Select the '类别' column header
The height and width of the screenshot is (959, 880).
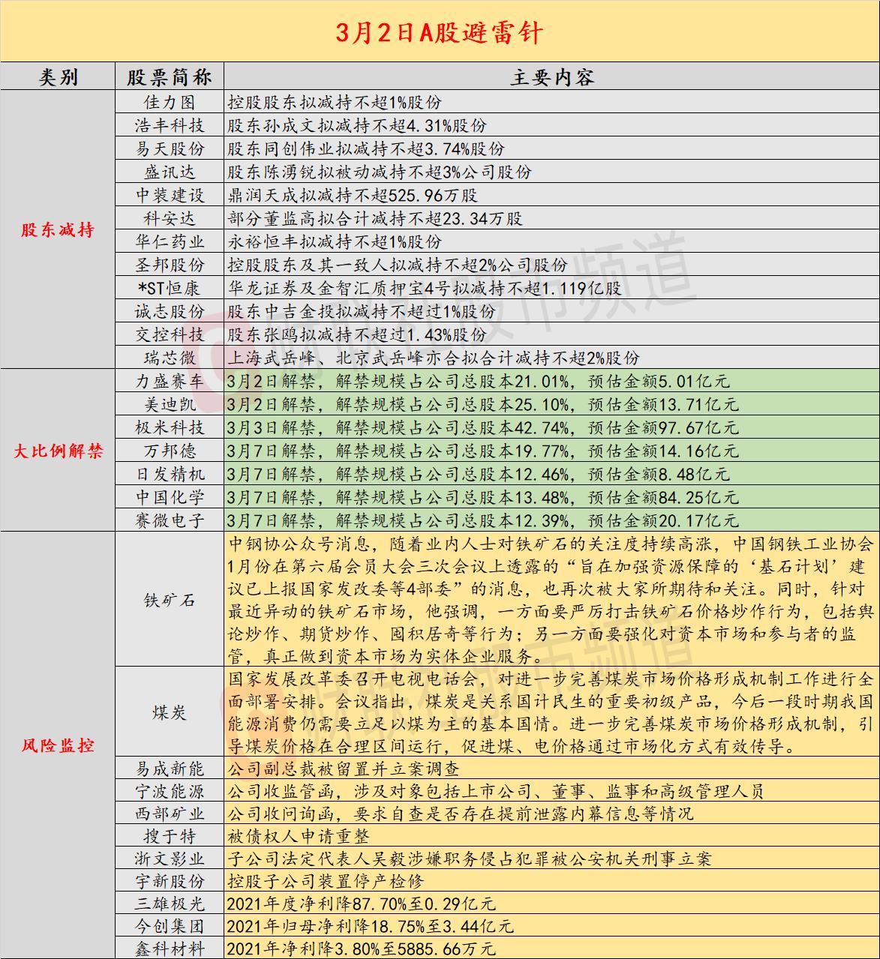58,76
